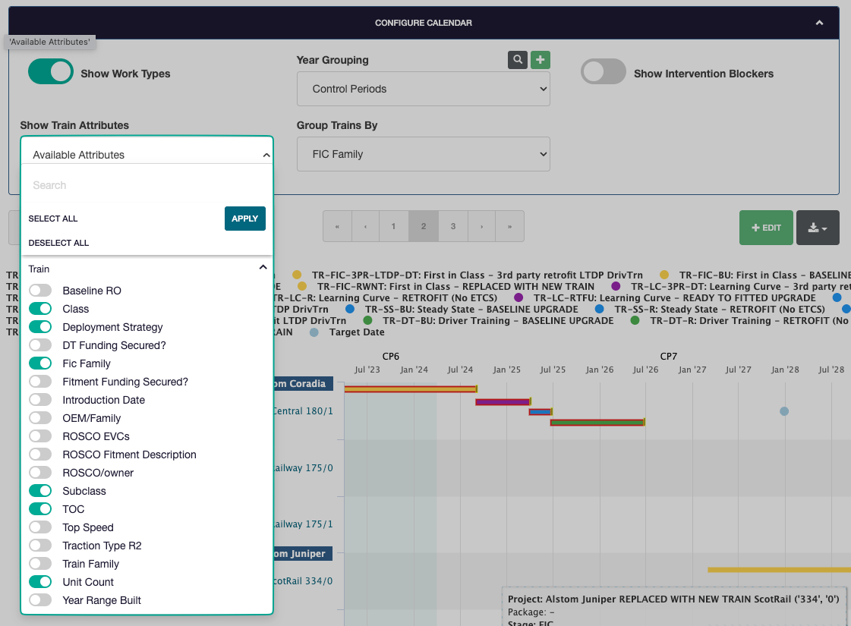Click the attribute Search field

coord(146,185)
